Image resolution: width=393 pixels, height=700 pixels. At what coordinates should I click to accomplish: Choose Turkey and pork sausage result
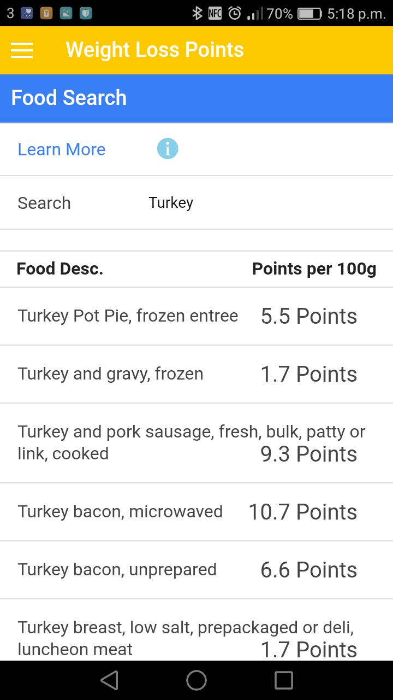(x=196, y=443)
